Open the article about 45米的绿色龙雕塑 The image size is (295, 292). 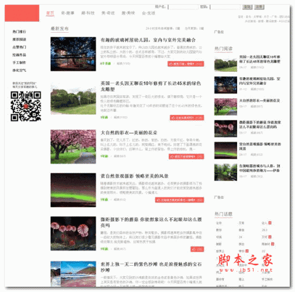(x=151, y=86)
